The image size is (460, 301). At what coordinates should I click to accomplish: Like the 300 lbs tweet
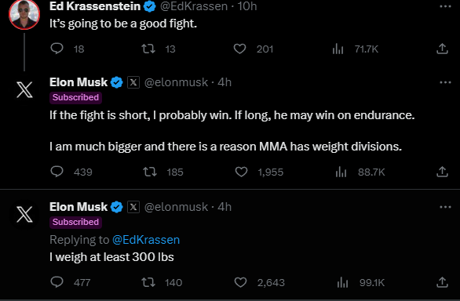coord(240,282)
